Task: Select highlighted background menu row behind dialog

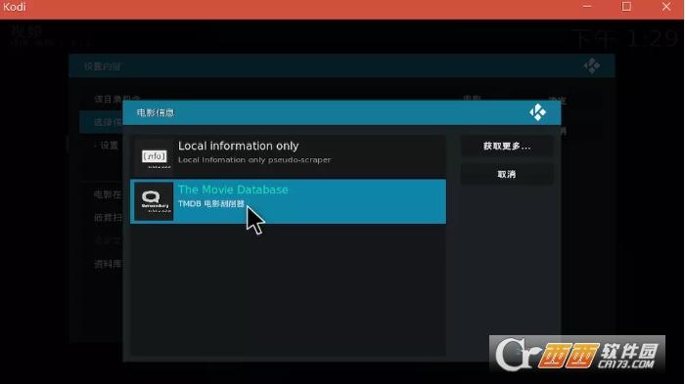Action: (x=101, y=122)
